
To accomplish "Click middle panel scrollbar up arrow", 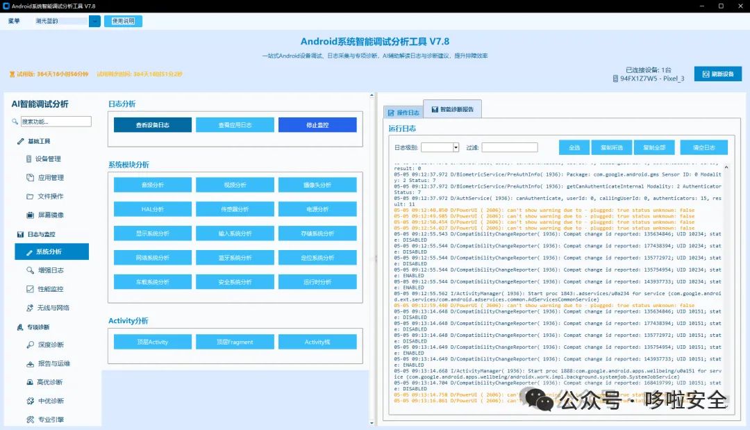I will point(372,95).
